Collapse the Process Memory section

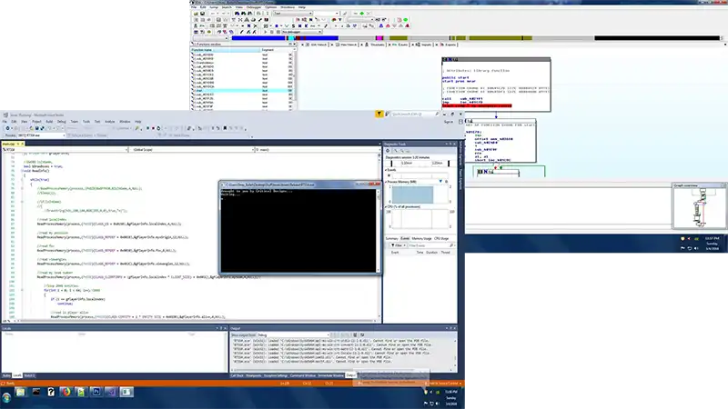[386, 182]
